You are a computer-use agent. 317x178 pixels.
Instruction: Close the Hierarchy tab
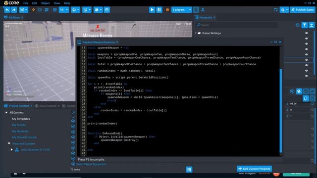pyautogui.click(x=214, y=18)
